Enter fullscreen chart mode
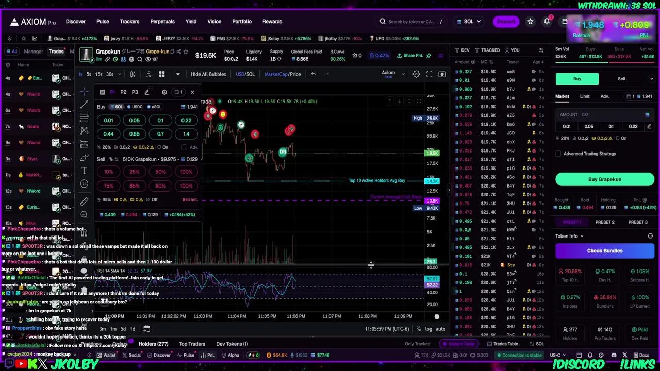This screenshot has height=371, width=660. (429, 74)
